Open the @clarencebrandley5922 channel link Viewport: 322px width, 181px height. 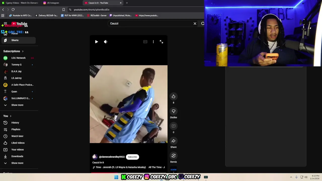click(112, 157)
